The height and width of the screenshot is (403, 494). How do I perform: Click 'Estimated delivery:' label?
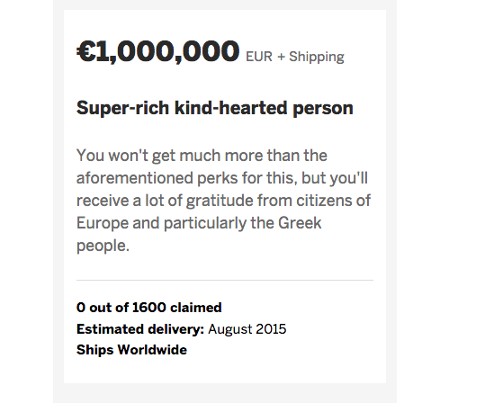click(x=140, y=329)
